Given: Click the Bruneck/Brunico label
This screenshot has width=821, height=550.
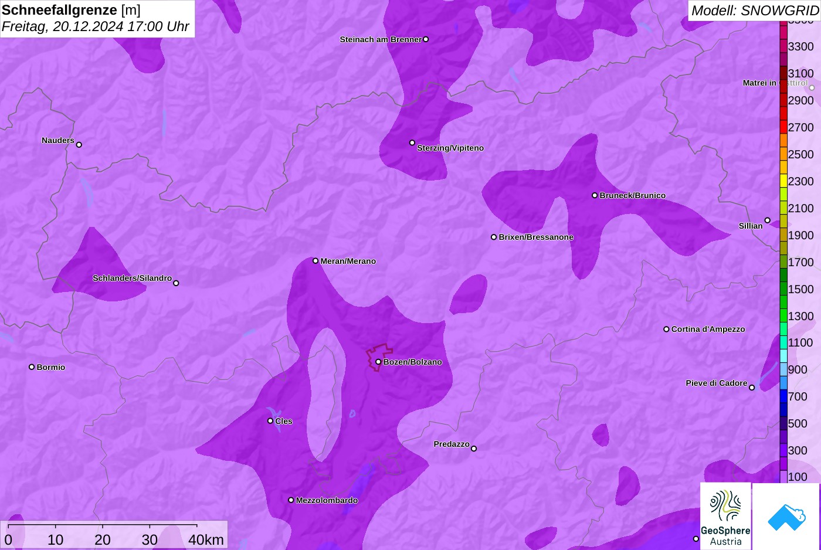Looking at the screenshot, I should coord(633,195).
